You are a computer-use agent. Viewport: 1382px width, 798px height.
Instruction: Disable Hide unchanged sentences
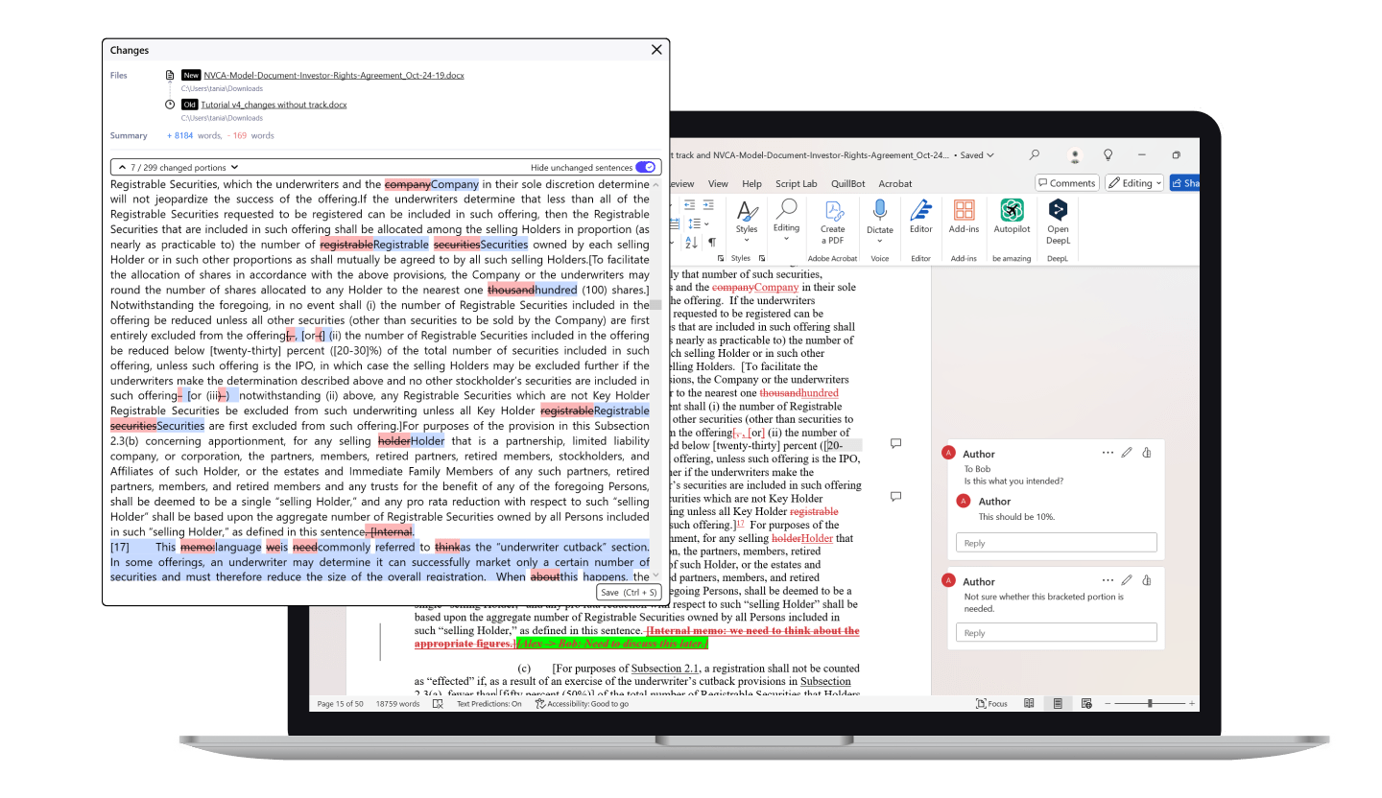point(643,165)
